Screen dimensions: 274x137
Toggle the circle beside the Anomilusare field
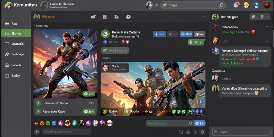tap(191, 123)
